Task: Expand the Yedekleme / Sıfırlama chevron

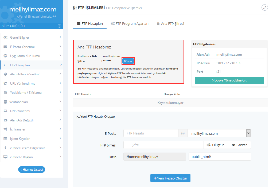Action: click(x=60, y=92)
